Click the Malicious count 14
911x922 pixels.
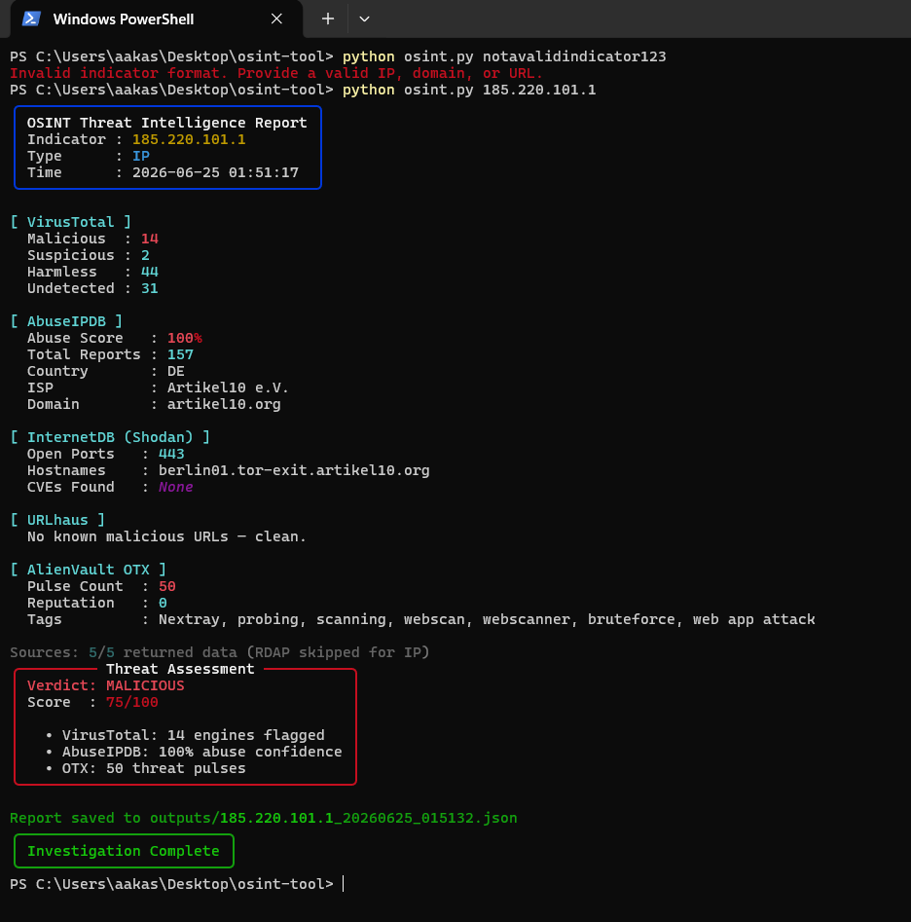pyautogui.click(x=149, y=239)
